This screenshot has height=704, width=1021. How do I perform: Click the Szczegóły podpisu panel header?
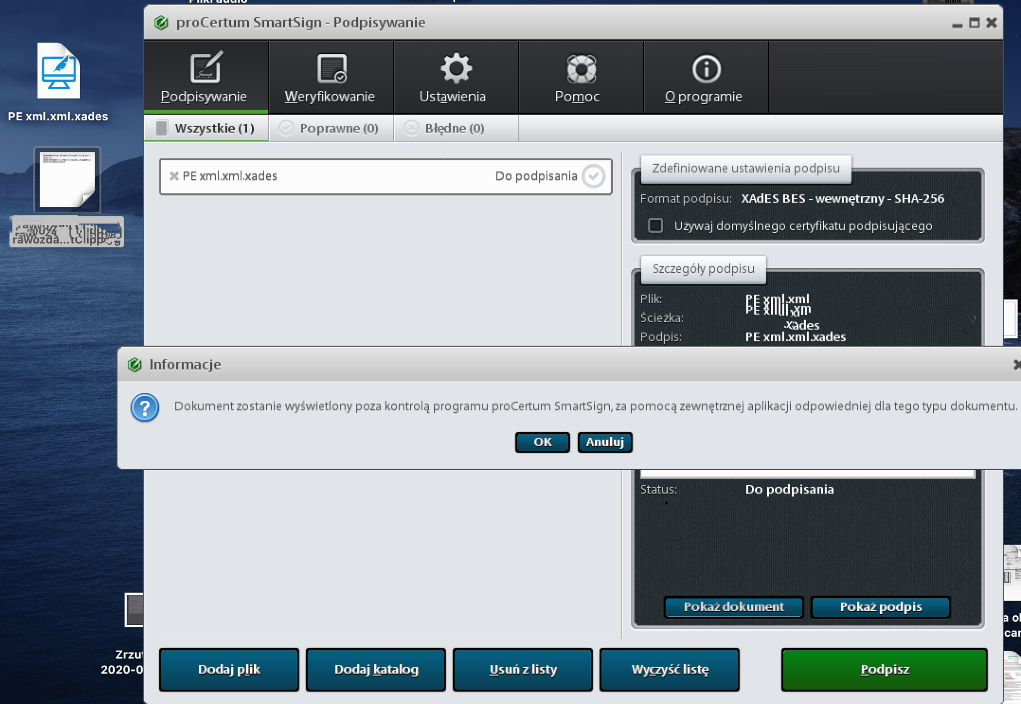pos(703,269)
